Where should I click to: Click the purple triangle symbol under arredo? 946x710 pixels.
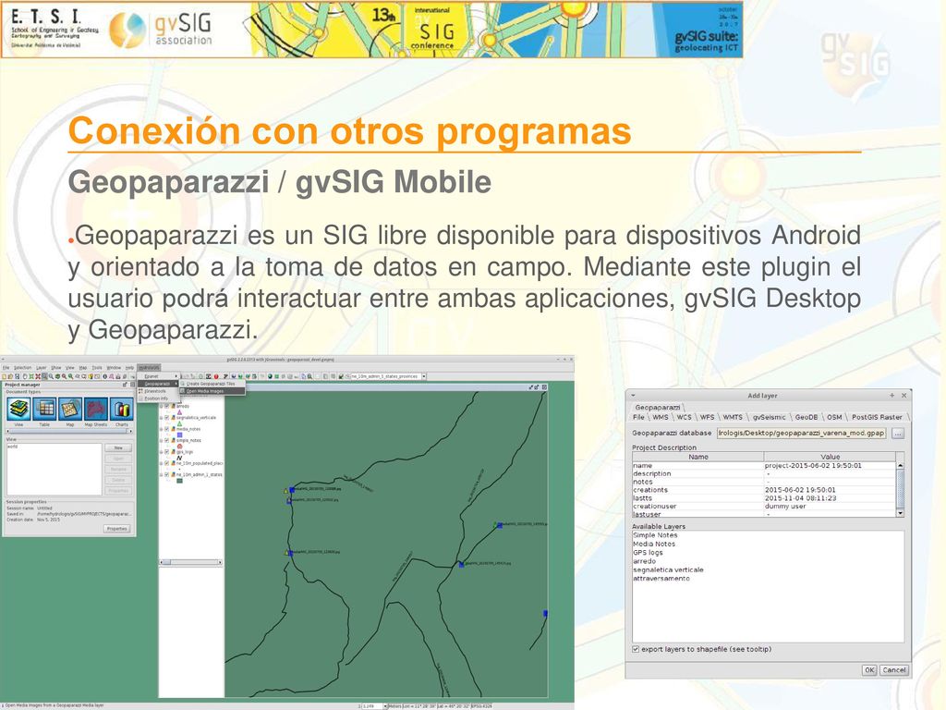tap(179, 411)
